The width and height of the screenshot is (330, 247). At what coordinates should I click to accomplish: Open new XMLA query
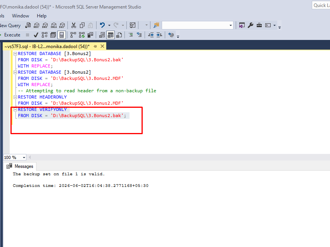click(54, 26)
